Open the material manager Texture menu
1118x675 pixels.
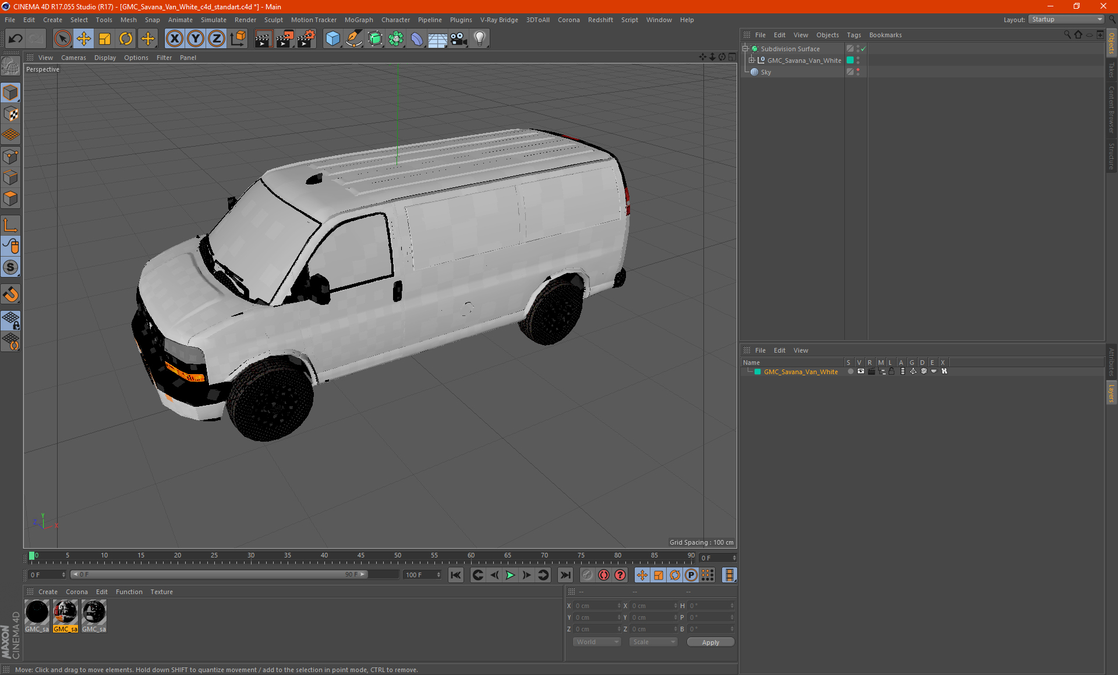(161, 592)
